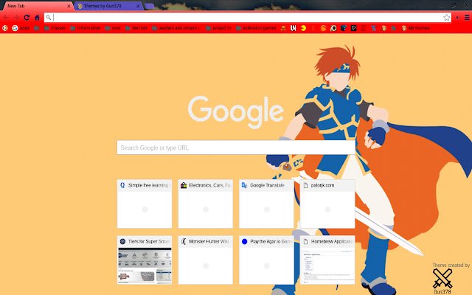
Task: Open the cool bookmark folder
Action: click(113, 28)
